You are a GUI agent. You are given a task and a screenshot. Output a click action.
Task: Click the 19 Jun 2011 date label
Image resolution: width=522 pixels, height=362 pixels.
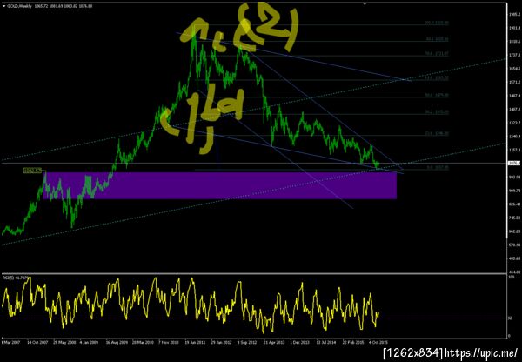pyautogui.click(x=196, y=342)
